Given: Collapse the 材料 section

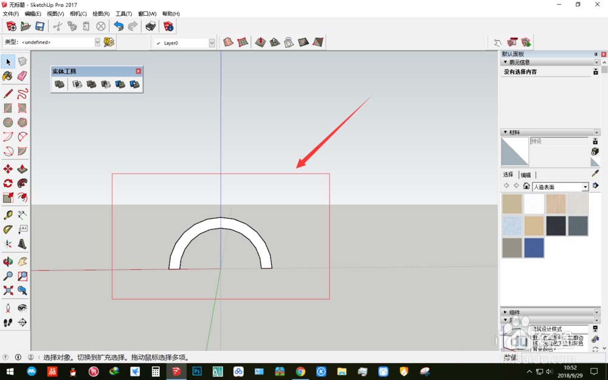Looking at the screenshot, I should [505, 132].
